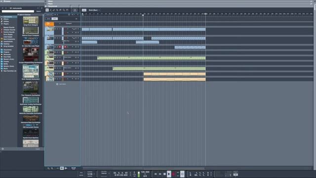The width and height of the screenshot is (316, 178).
Task: Select Europa Shapeshifting Synthesizer thumbnail
Action: (x=31, y=54)
